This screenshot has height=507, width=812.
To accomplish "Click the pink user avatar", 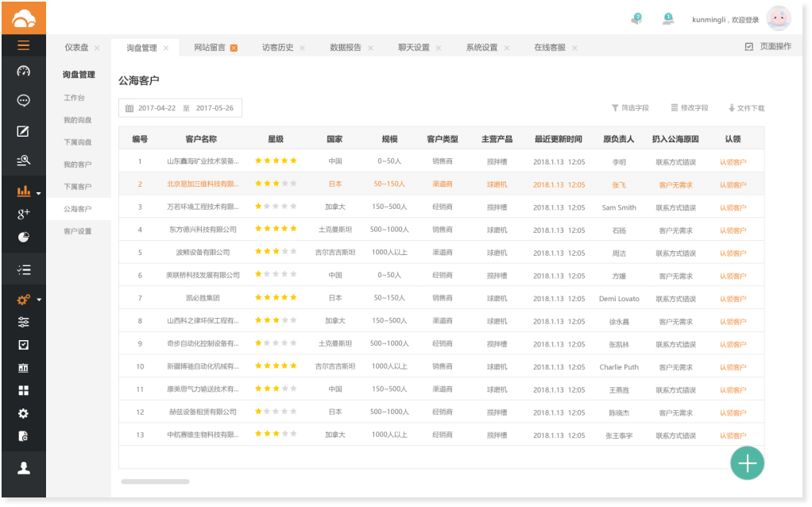I will [x=779, y=19].
